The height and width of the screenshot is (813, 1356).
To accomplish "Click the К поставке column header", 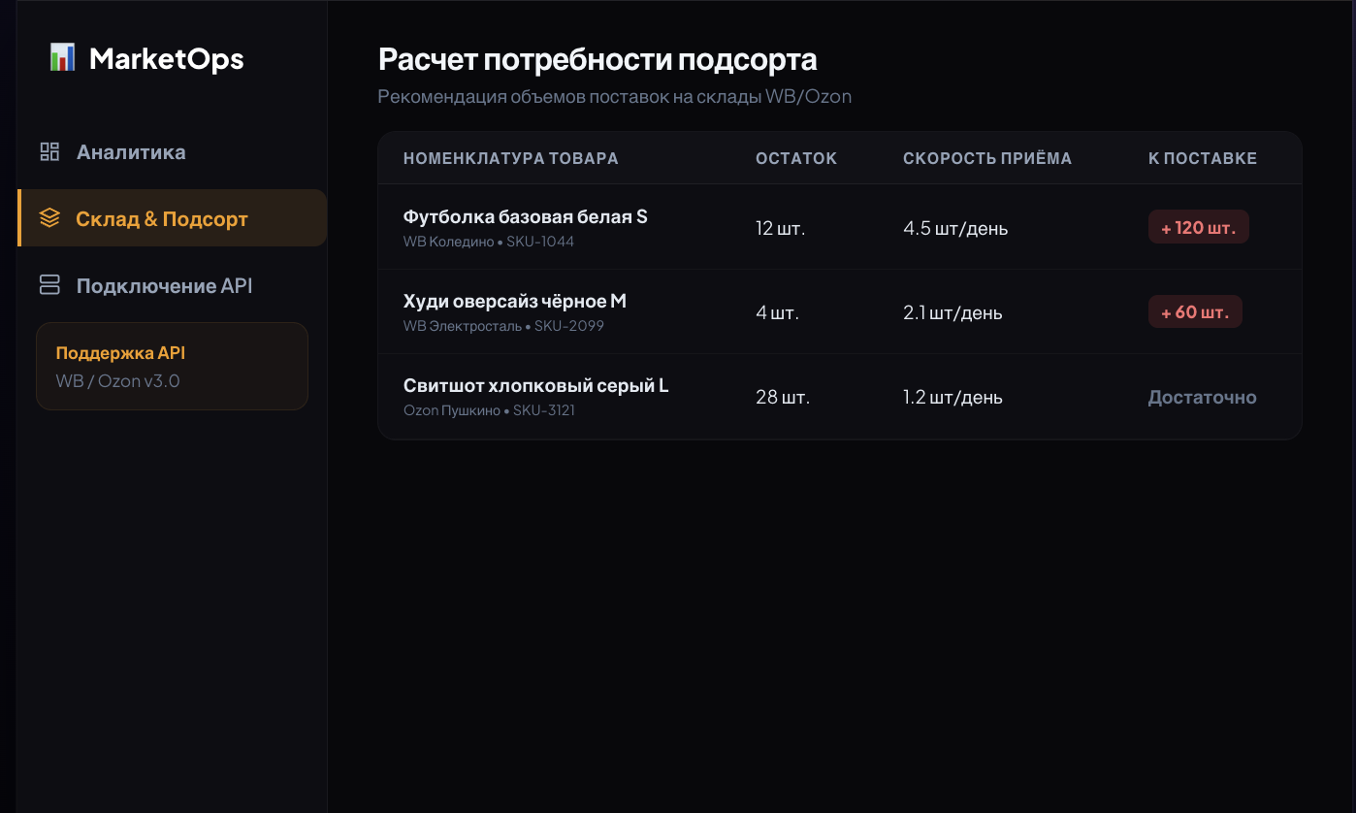I will 1202,158.
